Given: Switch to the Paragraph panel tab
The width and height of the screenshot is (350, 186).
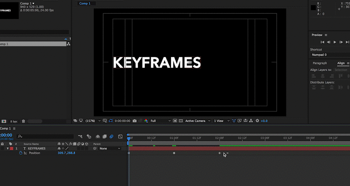Looking at the screenshot, I should point(319,63).
